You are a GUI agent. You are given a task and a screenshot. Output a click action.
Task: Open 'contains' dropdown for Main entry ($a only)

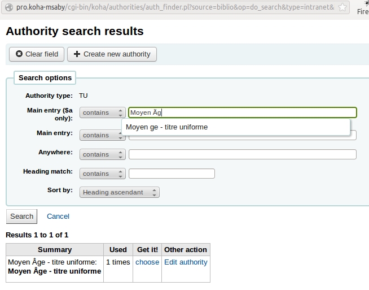coord(102,112)
